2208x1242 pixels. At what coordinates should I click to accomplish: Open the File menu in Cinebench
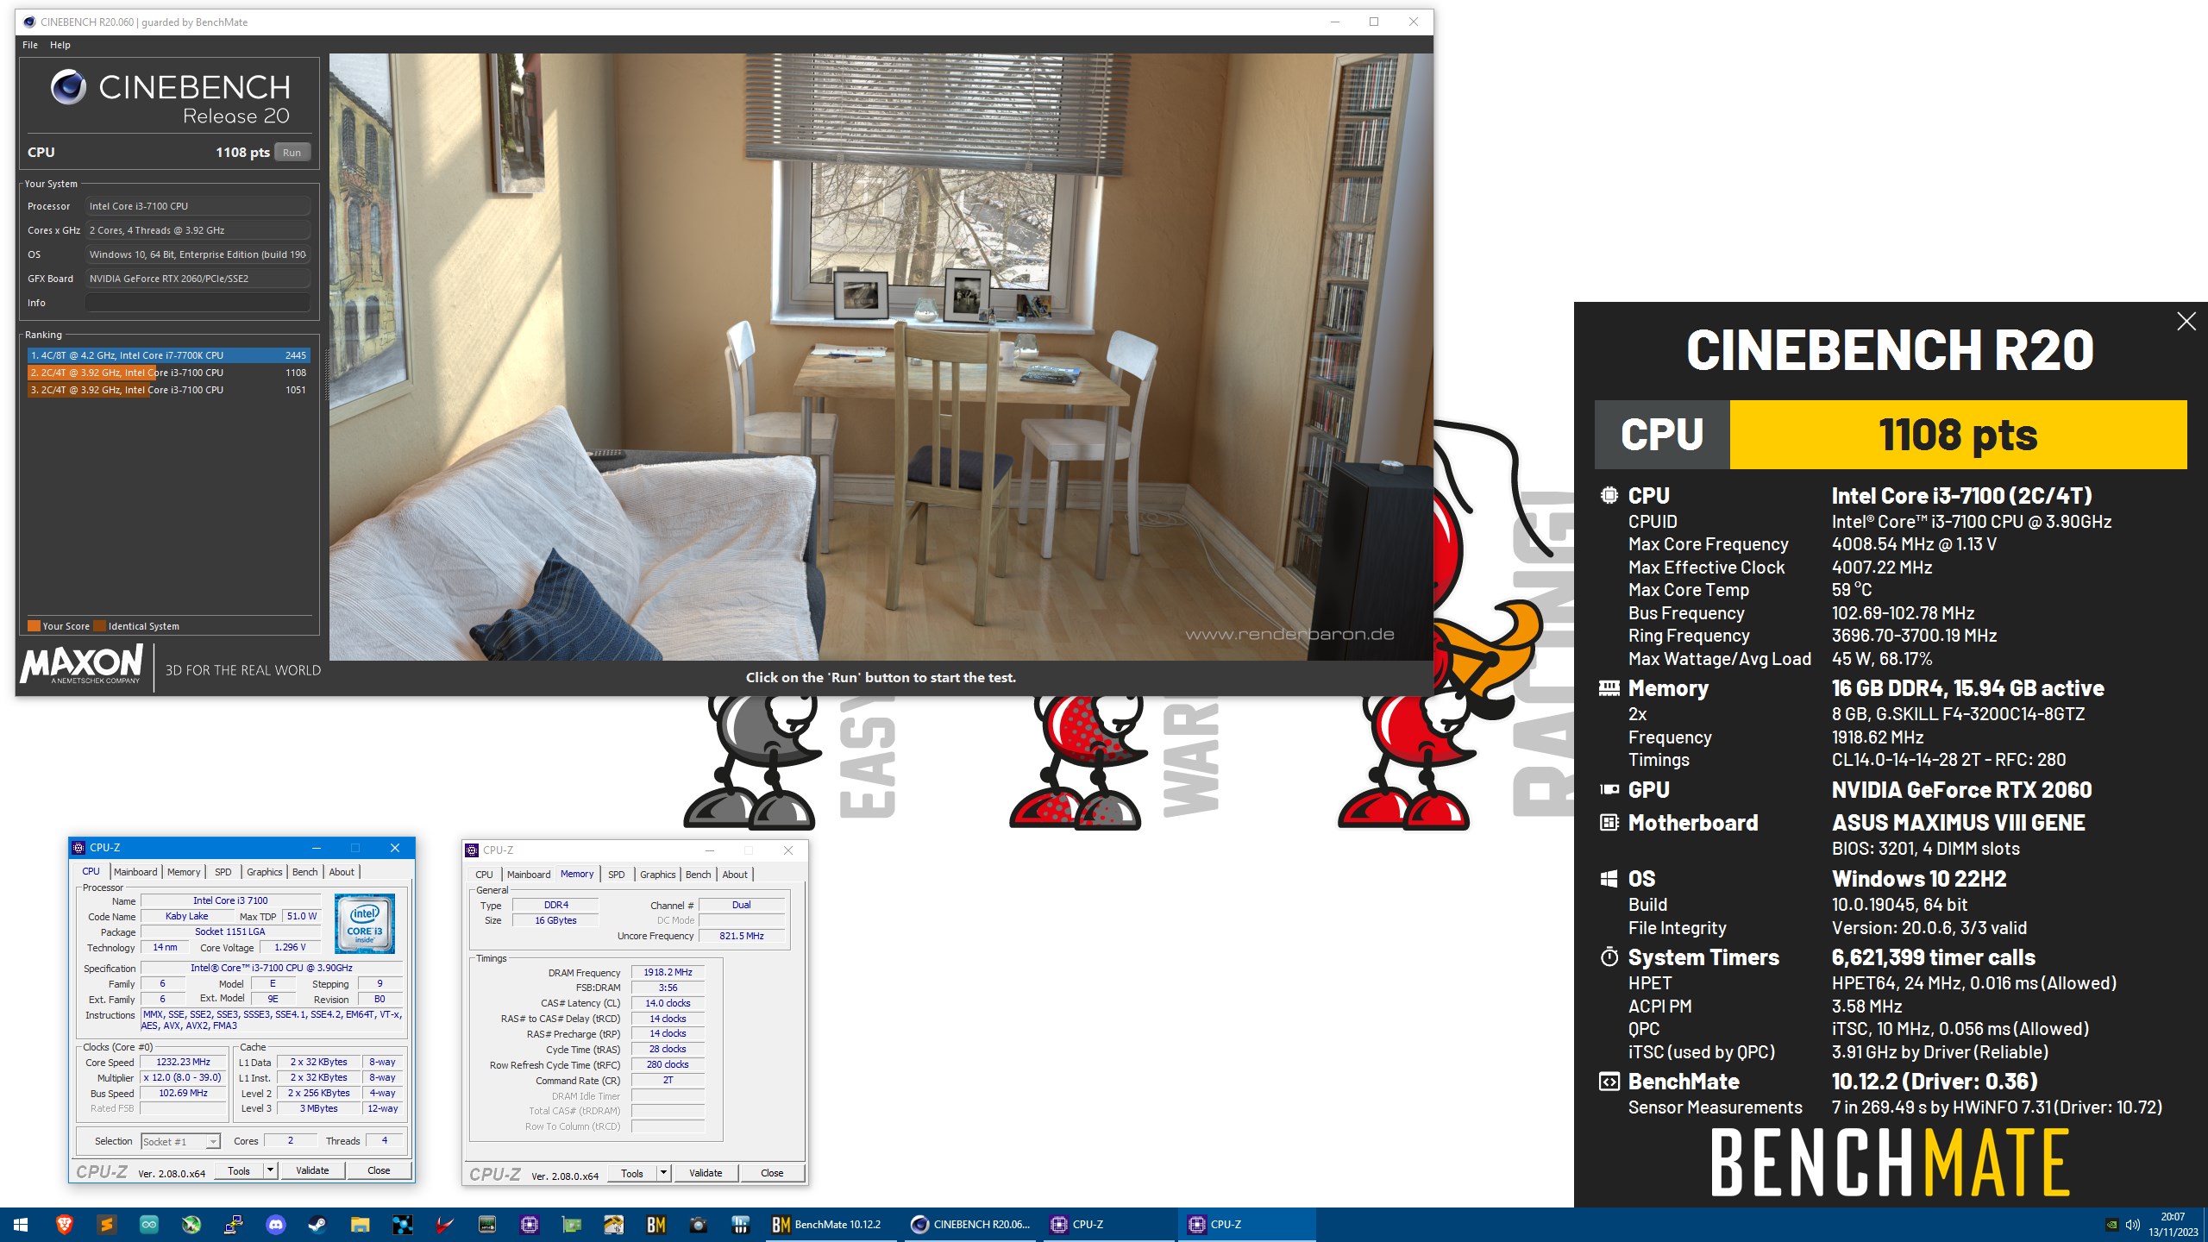tap(30, 45)
